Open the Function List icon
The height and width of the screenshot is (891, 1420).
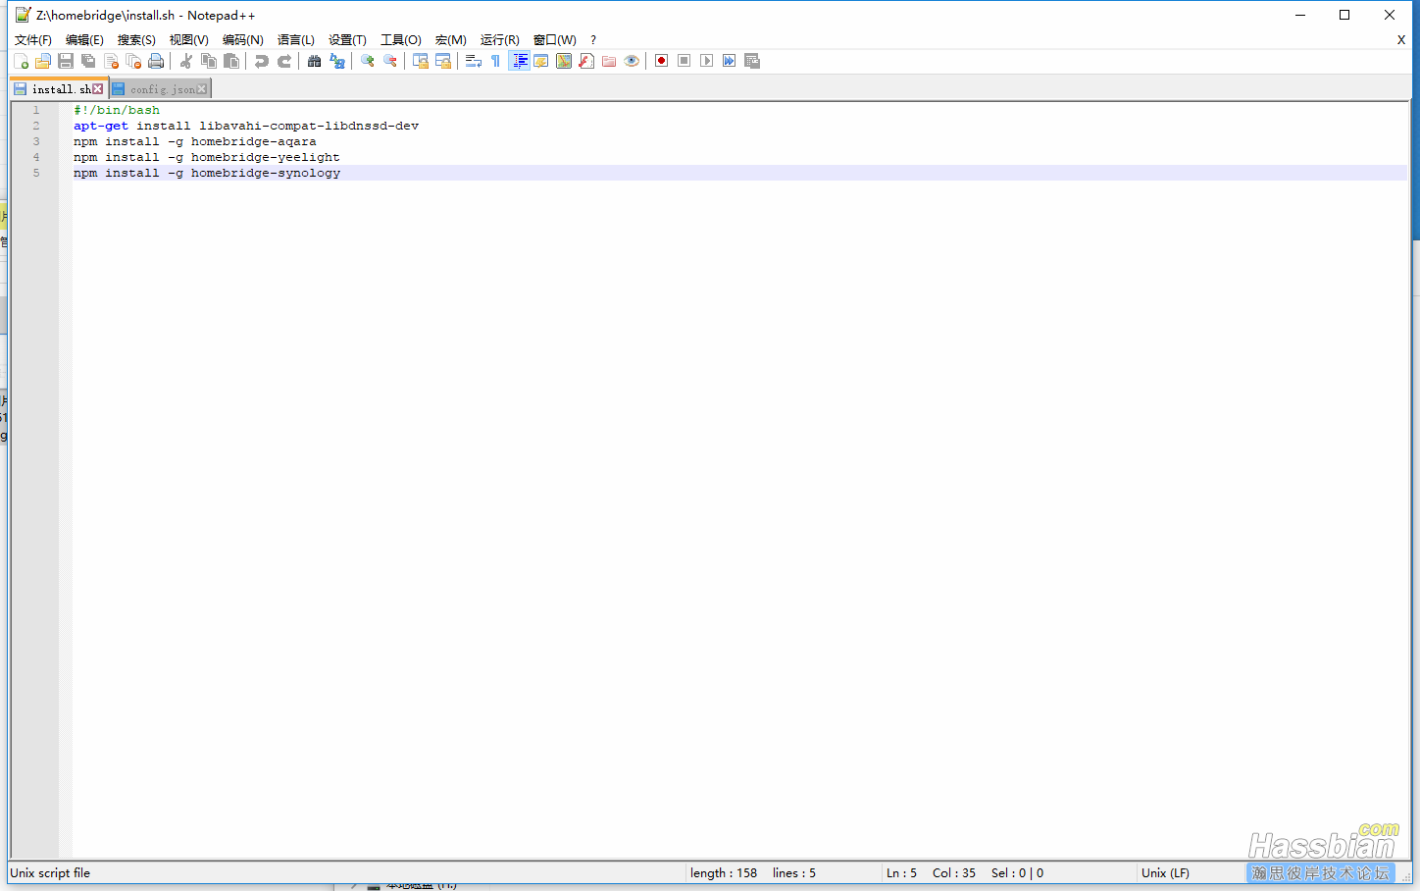tap(586, 61)
